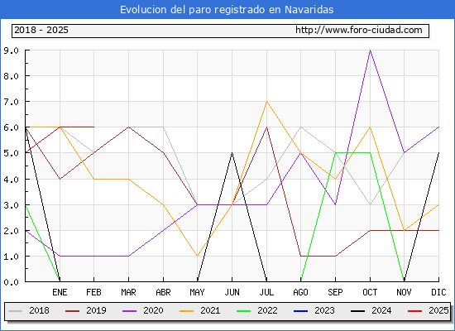Click the purple 2020 legend swatch
This screenshot has width=455, height=331.
(129, 311)
